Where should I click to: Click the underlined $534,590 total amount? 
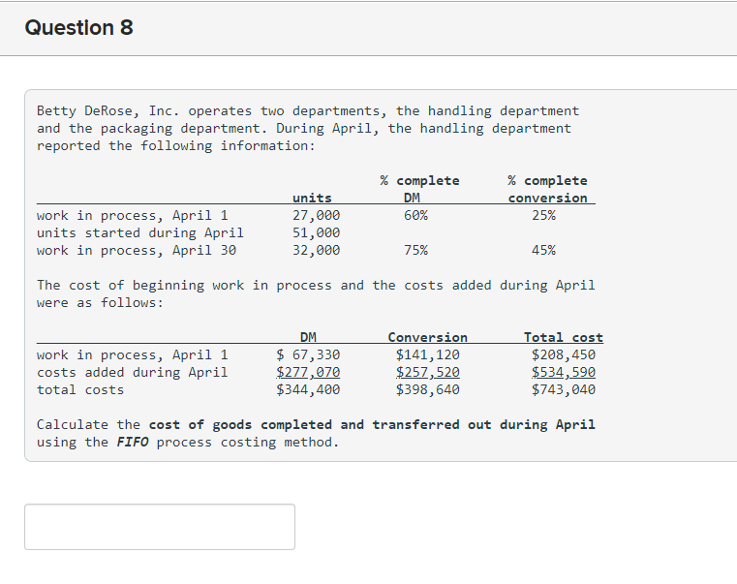[564, 372]
